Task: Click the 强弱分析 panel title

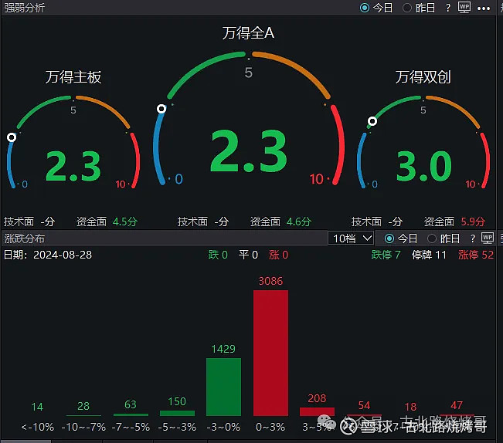Action: (x=25, y=8)
